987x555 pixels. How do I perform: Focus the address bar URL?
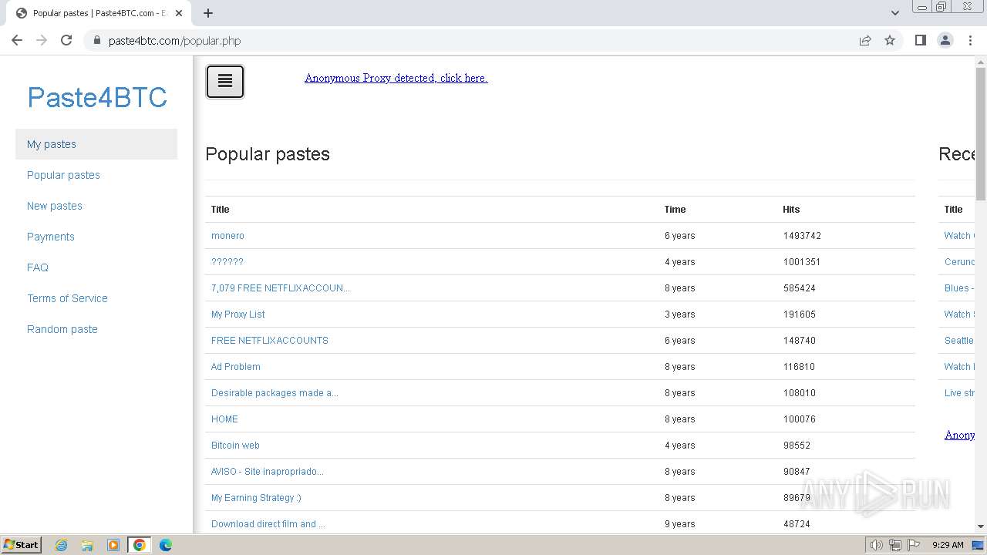coord(174,41)
